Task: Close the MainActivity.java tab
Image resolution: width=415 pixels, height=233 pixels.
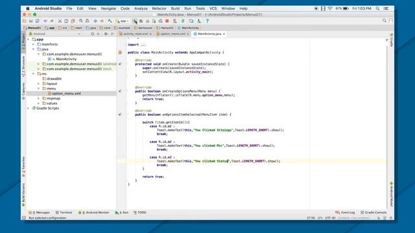Action: [x=224, y=34]
